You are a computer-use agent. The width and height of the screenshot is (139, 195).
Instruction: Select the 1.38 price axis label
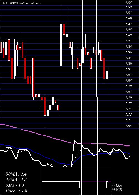(128, 47)
